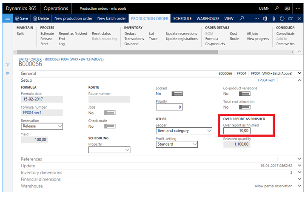Show the list view icon in sidebar
305x201 pixels.
click(8, 73)
